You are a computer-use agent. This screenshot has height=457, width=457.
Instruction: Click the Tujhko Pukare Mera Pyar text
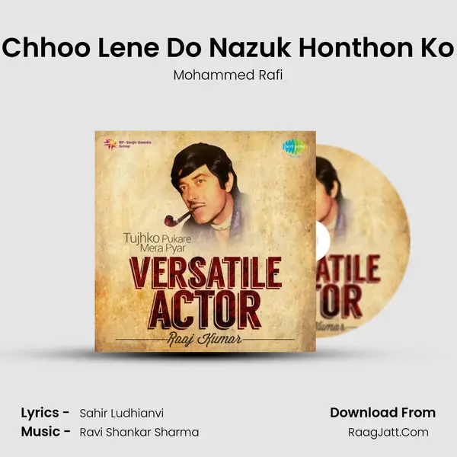[158, 243]
